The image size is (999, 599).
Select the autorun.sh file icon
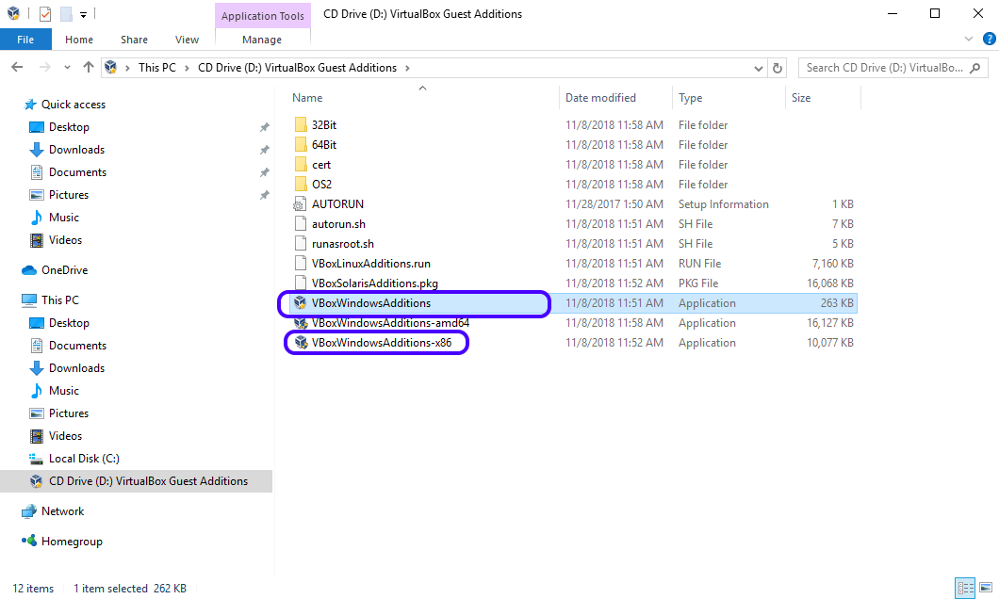click(x=301, y=223)
